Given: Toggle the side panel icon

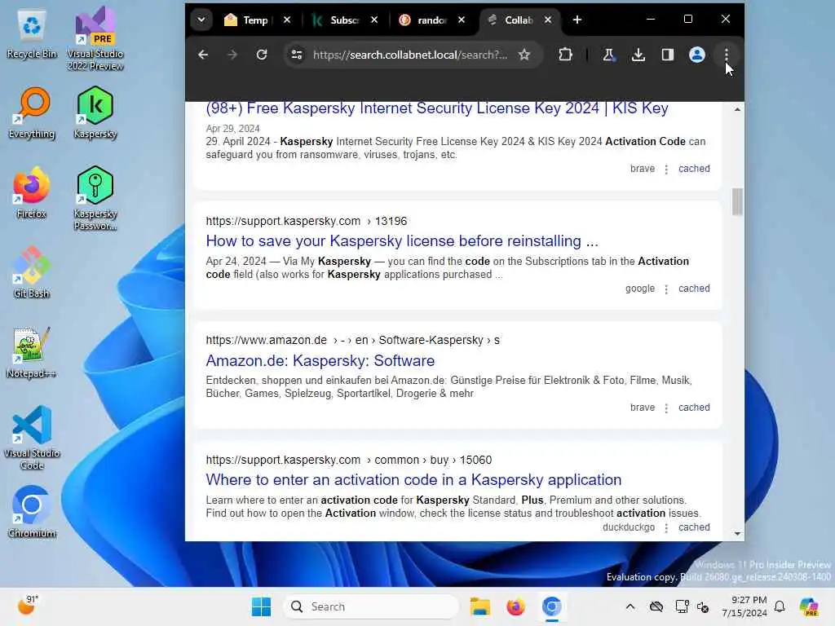Looking at the screenshot, I should coord(667,55).
